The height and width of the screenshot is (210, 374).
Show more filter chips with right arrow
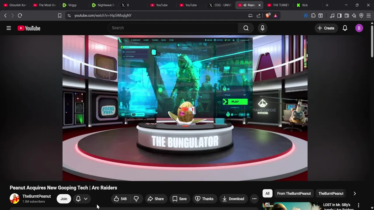[x=355, y=193]
